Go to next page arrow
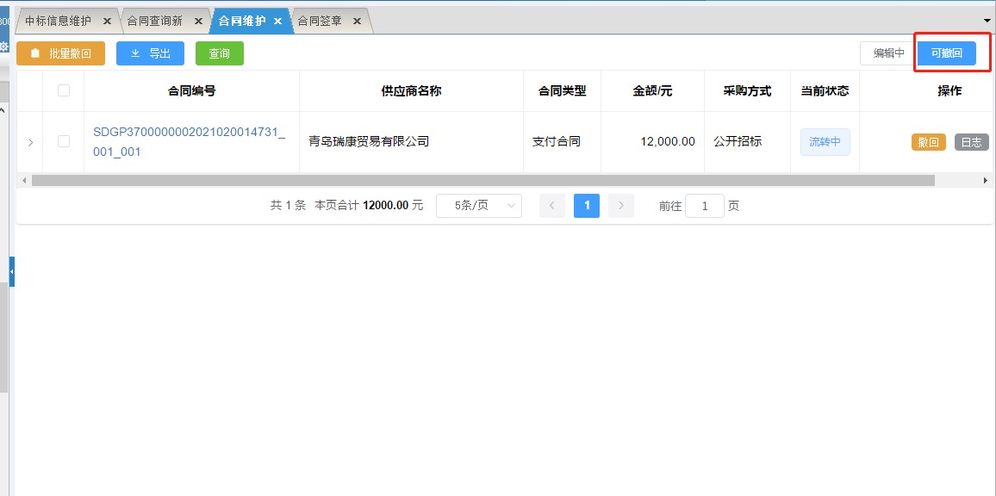Screen dimensions: 996x496 pos(621,206)
